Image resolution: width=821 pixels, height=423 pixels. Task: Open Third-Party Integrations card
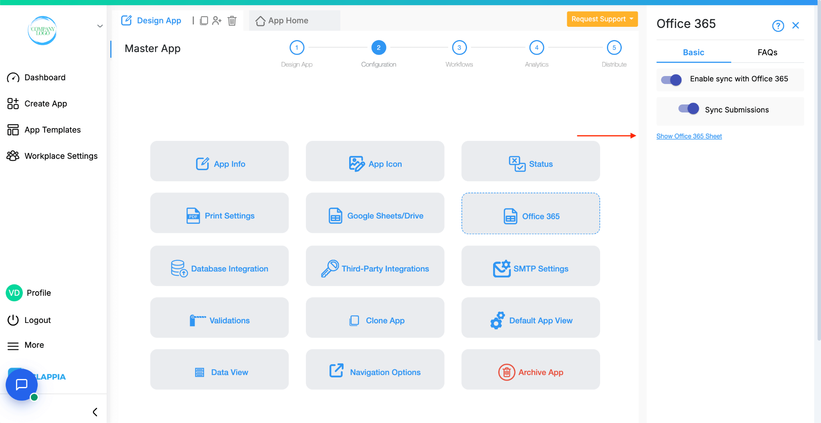tap(375, 266)
